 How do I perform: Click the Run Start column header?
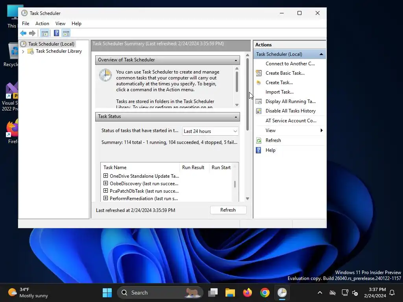[220, 168]
